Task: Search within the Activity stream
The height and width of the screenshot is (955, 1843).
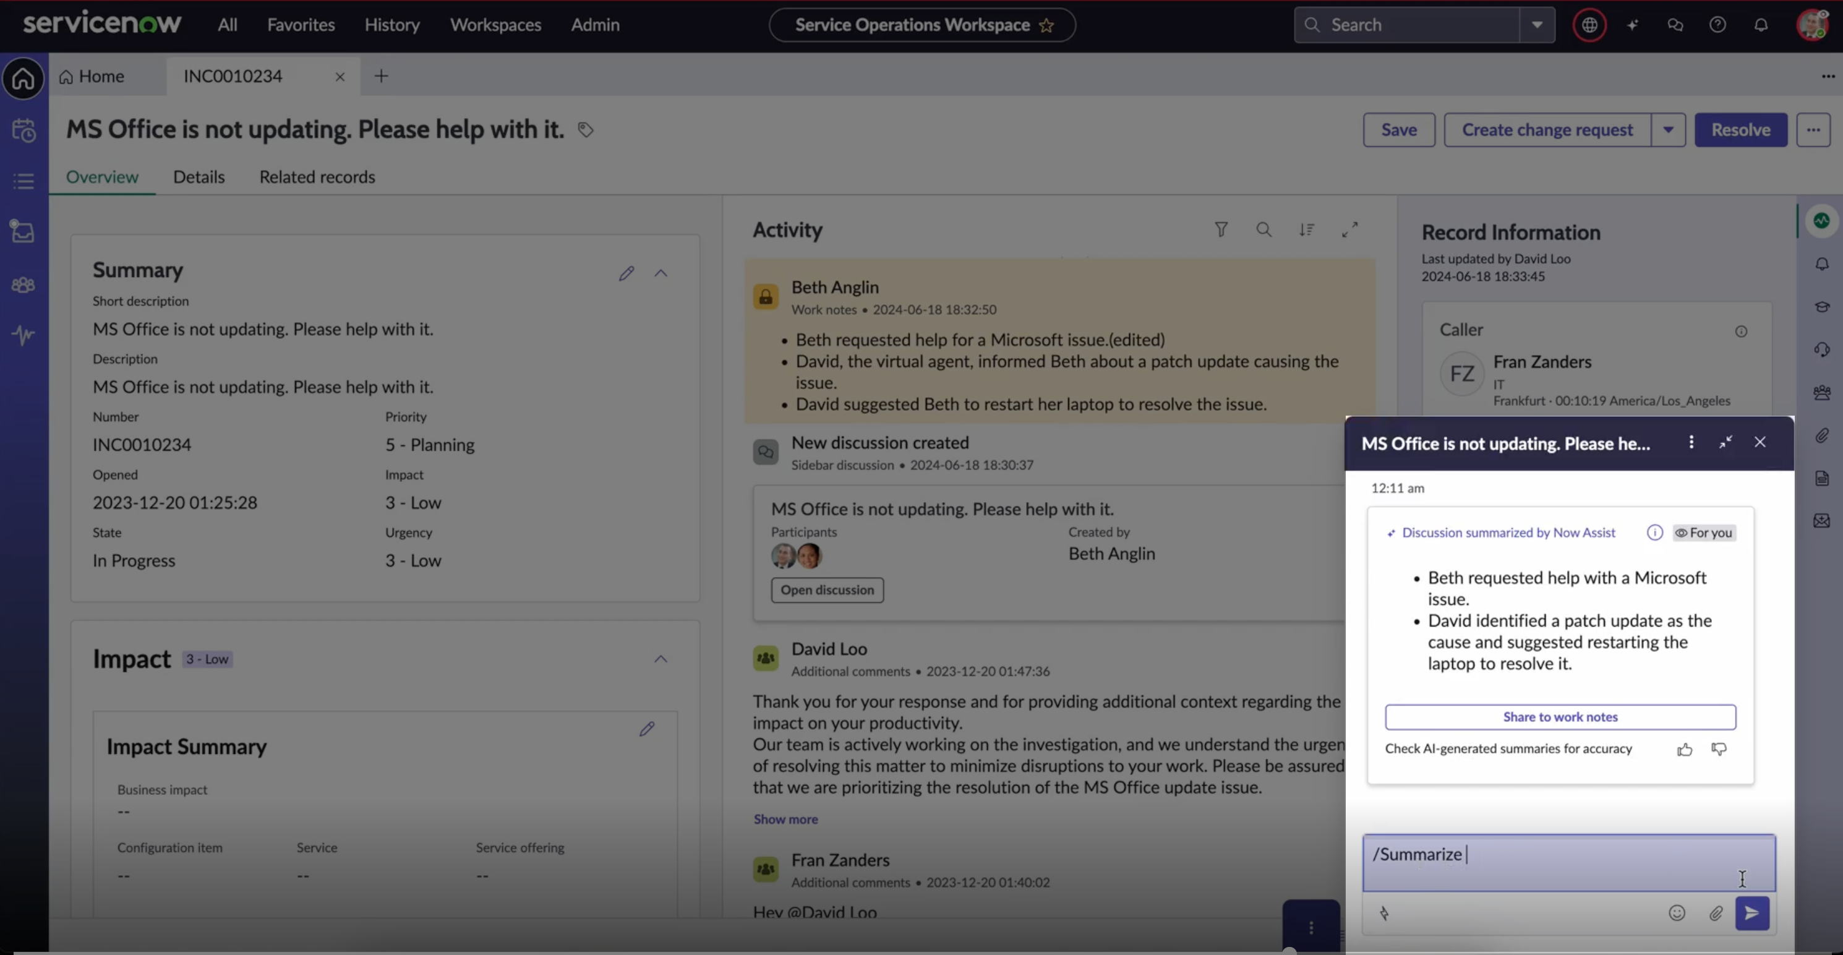Action: tap(1264, 229)
